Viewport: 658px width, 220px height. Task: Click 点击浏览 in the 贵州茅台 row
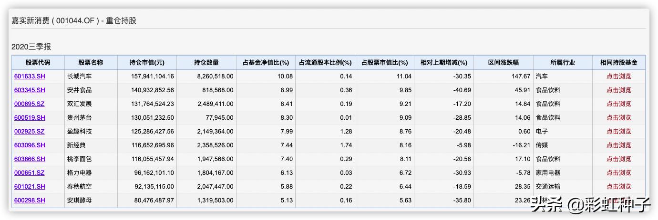click(618, 117)
